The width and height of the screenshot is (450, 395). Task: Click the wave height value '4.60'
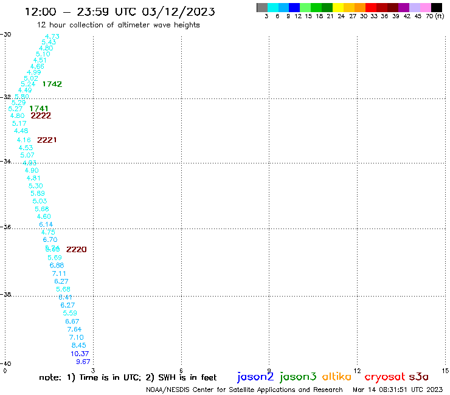[44, 216]
